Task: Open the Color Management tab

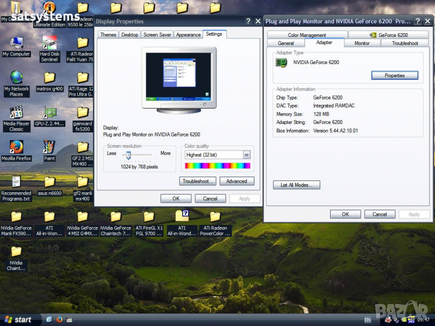Action: [x=307, y=35]
